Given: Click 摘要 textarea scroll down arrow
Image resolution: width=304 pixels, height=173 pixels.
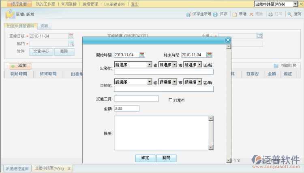Looking at the screenshot, I should coord(211,148).
